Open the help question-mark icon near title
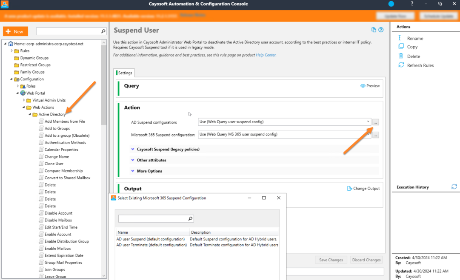 381,30
